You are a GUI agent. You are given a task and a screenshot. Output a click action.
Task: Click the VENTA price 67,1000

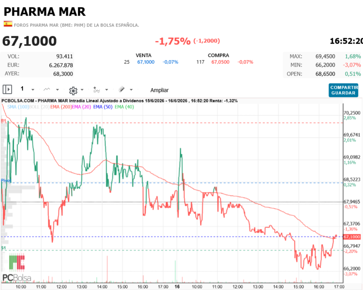[x=146, y=62]
